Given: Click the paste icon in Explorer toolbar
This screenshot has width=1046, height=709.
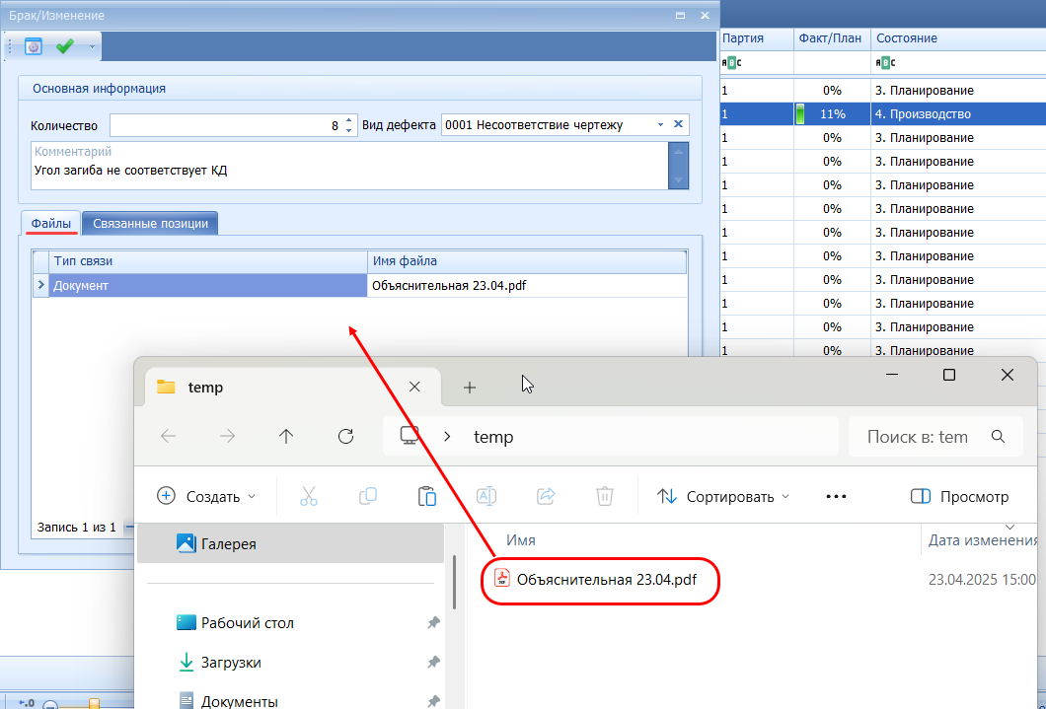Looking at the screenshot, I should coord(427,496).
